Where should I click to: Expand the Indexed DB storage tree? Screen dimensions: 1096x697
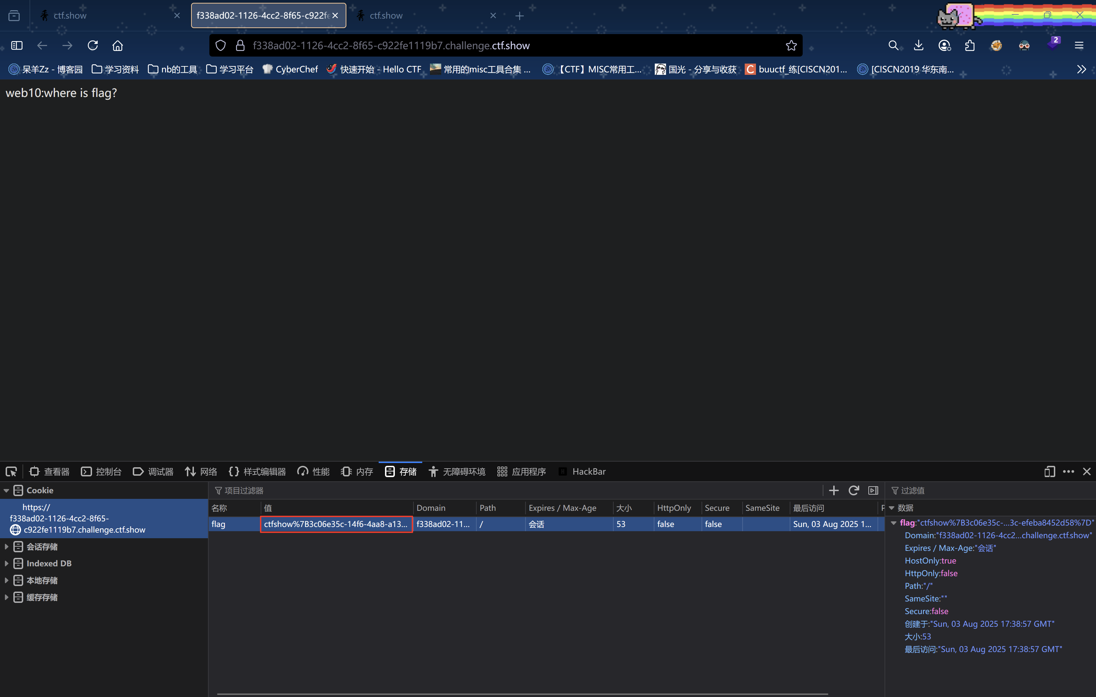[6, 564]
